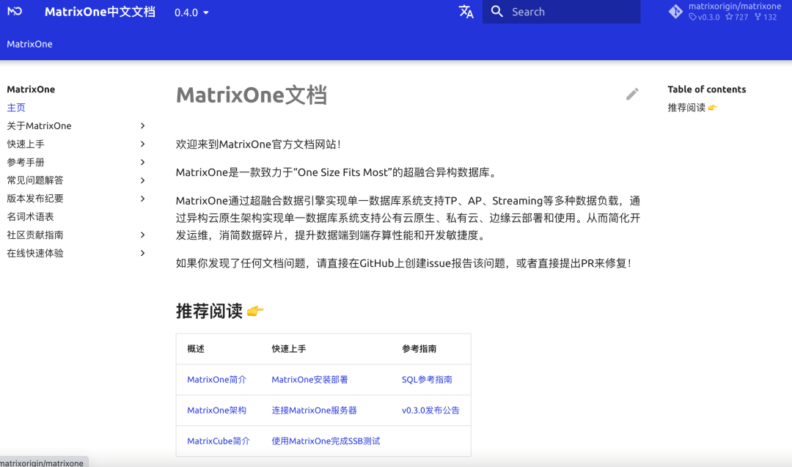Open the 使用MatrixOne完成SSB测试 link
Viewport: 792px width, 467px height.
(x=326, y=441)
